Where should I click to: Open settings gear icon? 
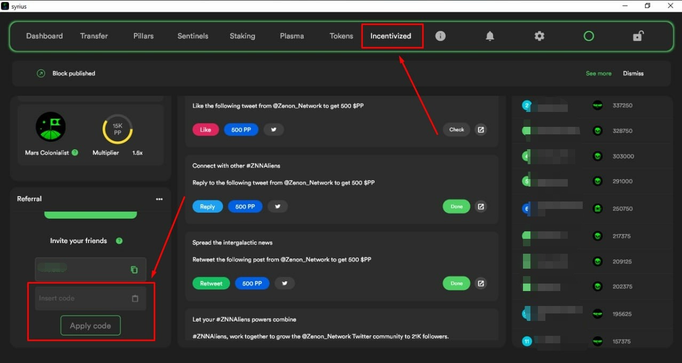pos(540,36)
